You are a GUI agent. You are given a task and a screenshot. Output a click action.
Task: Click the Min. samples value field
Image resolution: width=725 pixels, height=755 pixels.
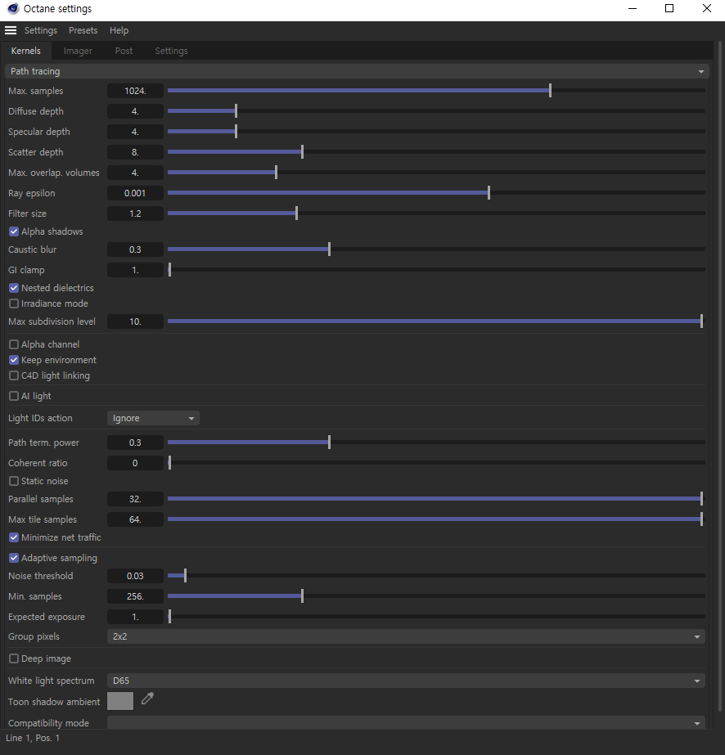click(135, 596)
